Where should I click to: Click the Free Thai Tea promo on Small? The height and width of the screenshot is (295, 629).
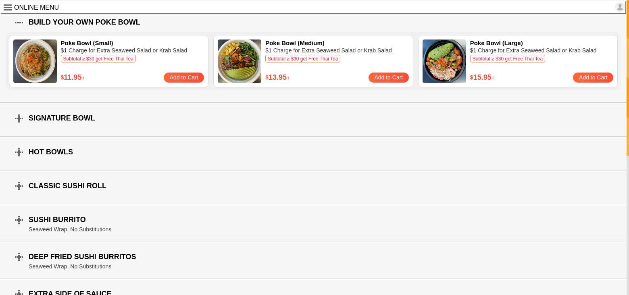(x=98, y=59)
